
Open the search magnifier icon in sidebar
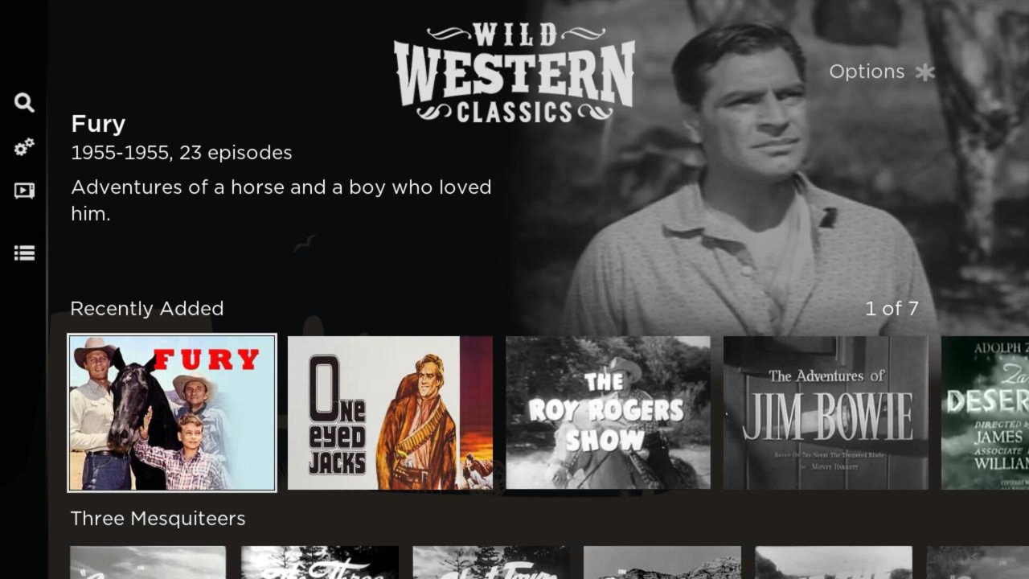(x=24, y=102)
